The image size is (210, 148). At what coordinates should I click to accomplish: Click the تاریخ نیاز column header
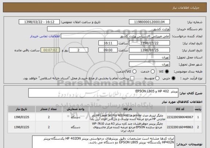[x=22, y=109]
